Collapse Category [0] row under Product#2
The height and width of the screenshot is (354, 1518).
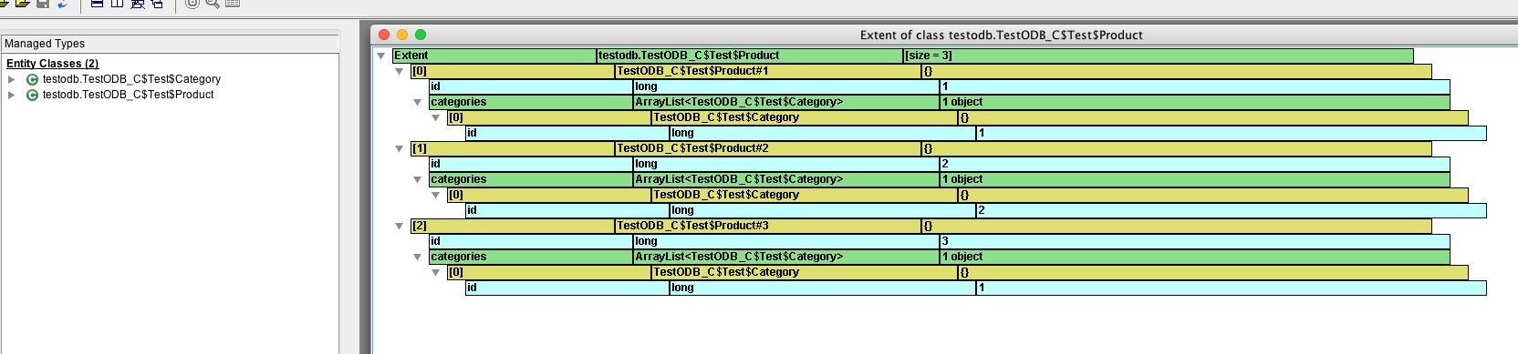click(436, 195)
